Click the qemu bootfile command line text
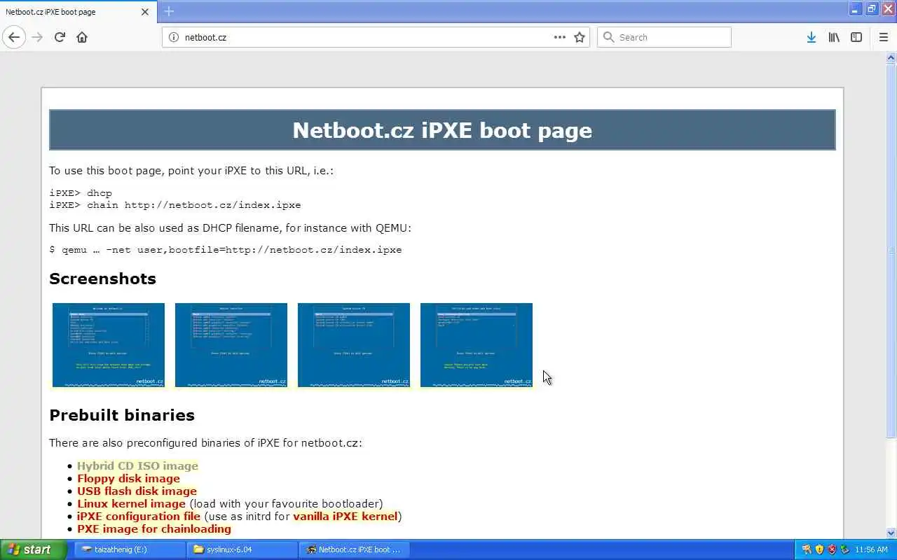 click(x=226, y=250)
